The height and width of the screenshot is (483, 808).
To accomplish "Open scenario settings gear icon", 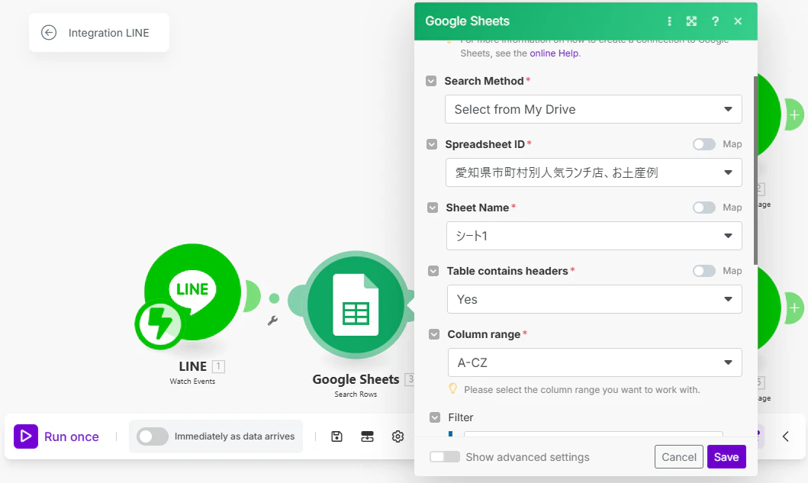I will 398,436.
